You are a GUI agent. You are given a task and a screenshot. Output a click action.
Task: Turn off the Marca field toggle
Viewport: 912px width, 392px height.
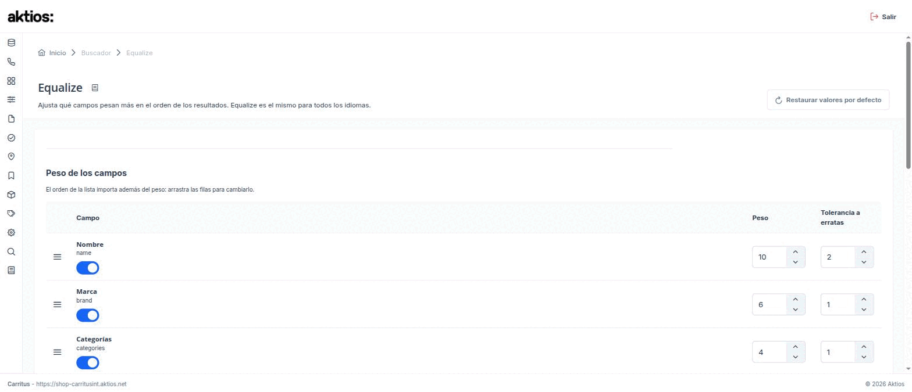point(88,315)
